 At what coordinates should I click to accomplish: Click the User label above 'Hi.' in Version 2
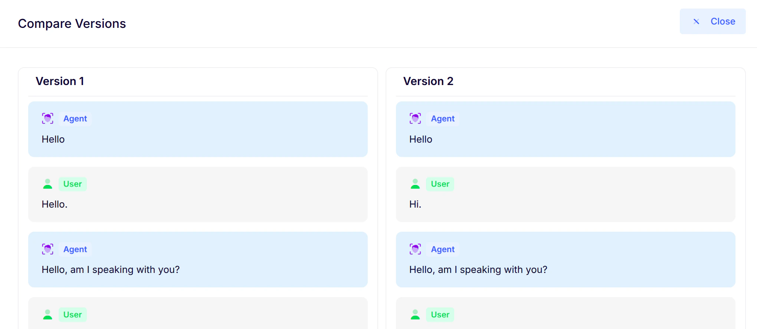440,184
